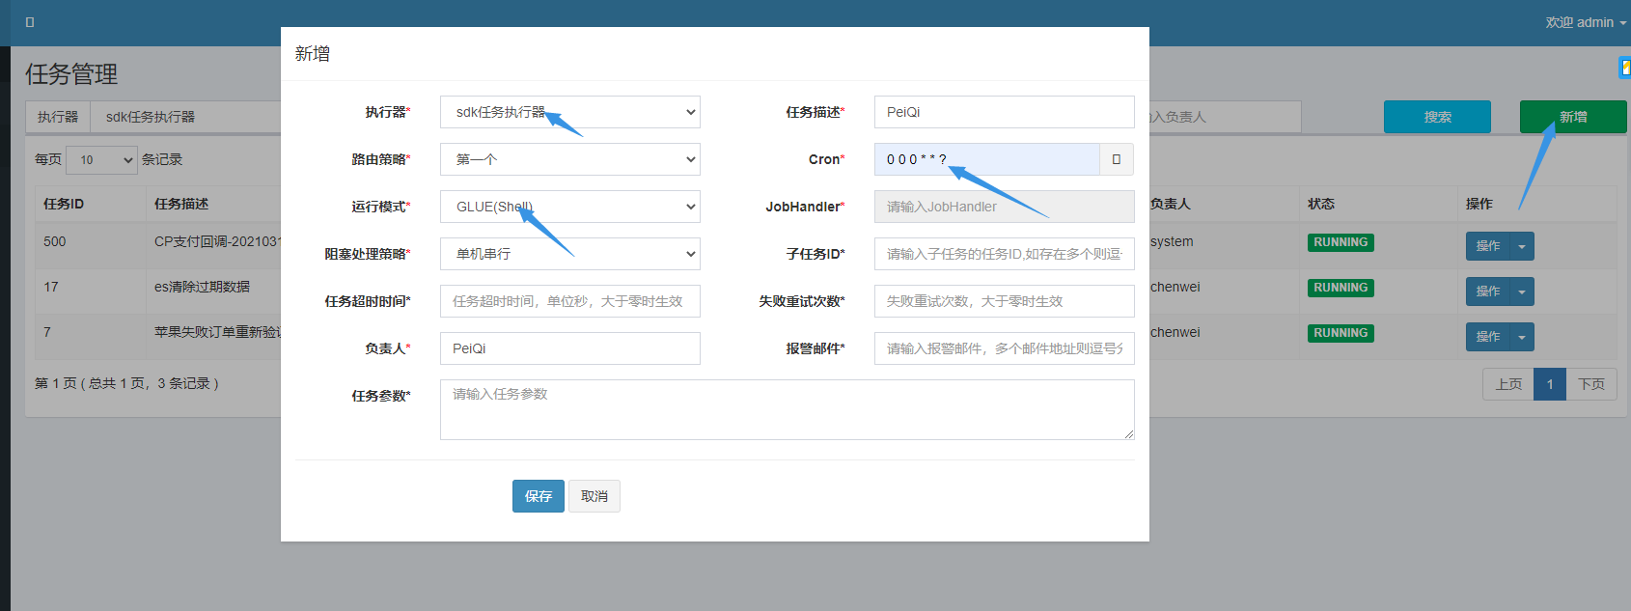
Task: Click the 下页 pagination button
Action: [1590, 384]
